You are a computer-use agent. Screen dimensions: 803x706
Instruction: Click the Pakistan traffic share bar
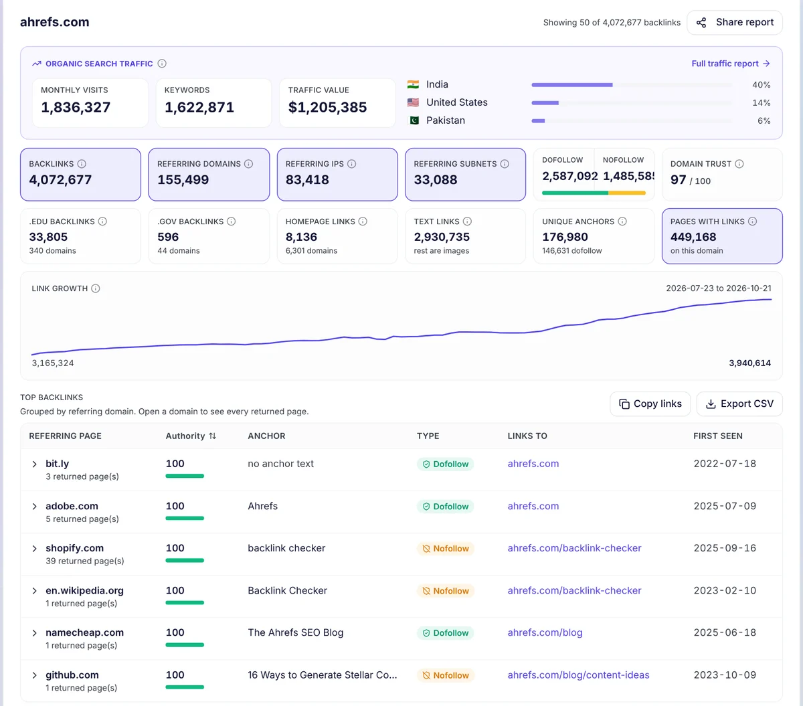632,121
